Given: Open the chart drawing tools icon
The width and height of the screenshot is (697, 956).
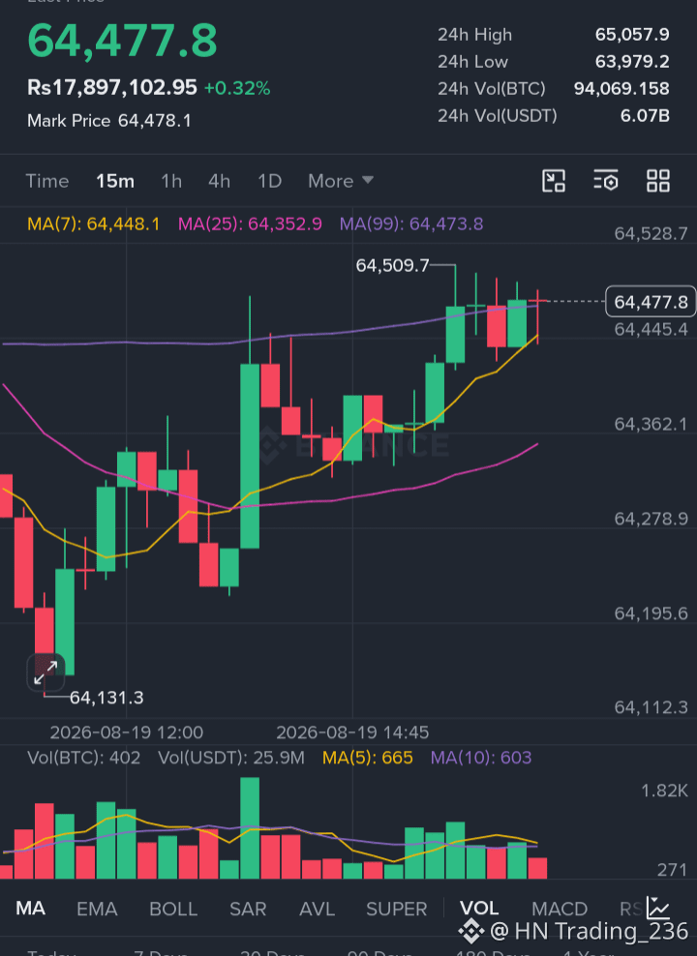Looking at the screenshot, I should click(554, 181).
